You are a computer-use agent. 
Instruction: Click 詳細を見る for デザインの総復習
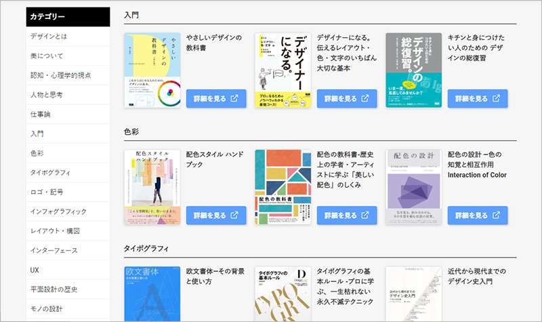[478, 98]
